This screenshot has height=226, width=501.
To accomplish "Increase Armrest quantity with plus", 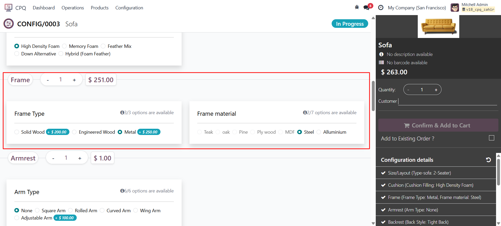I will point(80,158).
